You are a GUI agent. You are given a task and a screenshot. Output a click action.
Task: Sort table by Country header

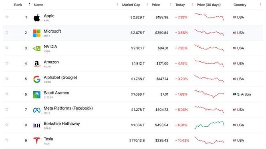pos(240,5)
